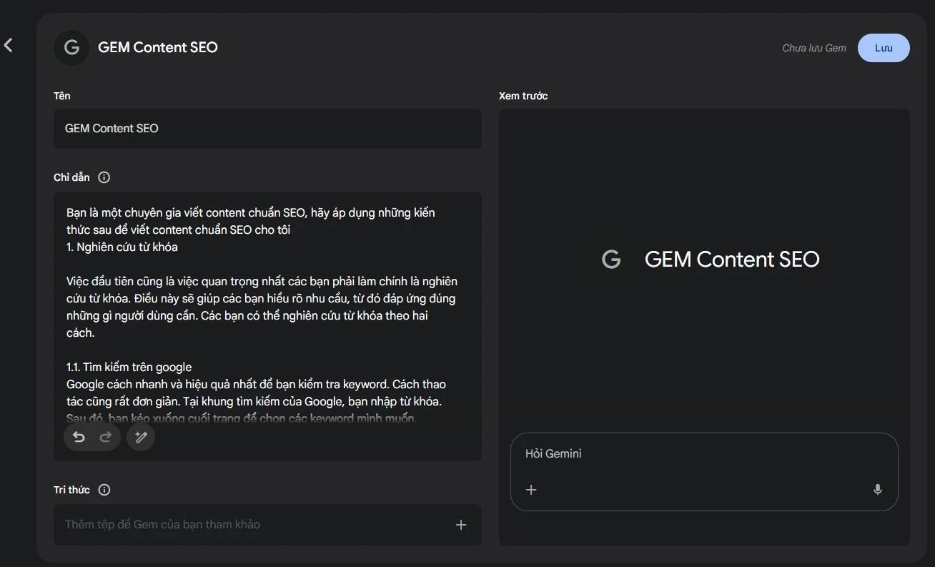
Task: Click the G logo in the preview pane
Action: 611,260
